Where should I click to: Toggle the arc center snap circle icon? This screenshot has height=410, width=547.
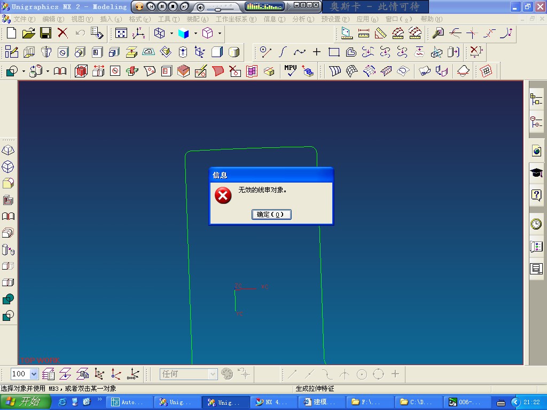click(362, 374)
